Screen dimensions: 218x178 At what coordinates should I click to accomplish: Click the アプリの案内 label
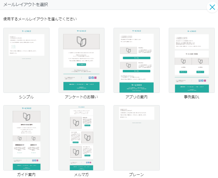[136, 97]
